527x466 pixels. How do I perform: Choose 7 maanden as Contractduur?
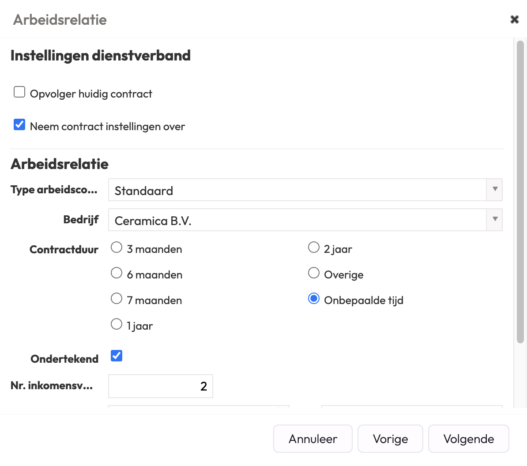coord(117,299)
